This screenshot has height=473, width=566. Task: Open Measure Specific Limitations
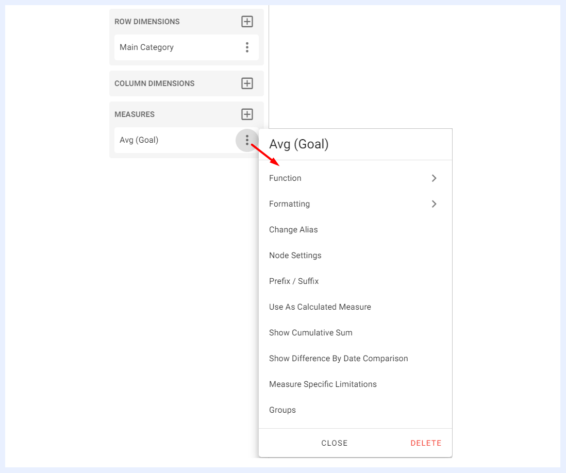(x=355, y=384)
